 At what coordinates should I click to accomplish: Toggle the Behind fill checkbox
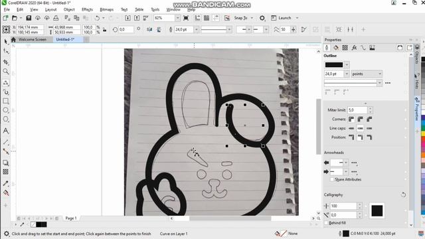click(326, 223)
